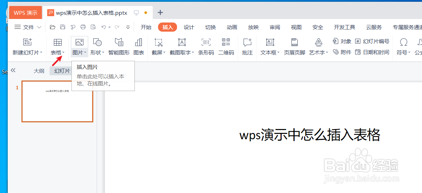
Task: Insert an Attachment (附件)
Action: (x=342, y=52)
